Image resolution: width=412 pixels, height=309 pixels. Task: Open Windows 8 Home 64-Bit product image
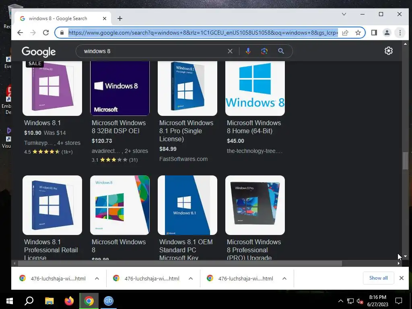pyautogui.click(x=255, y=88)
